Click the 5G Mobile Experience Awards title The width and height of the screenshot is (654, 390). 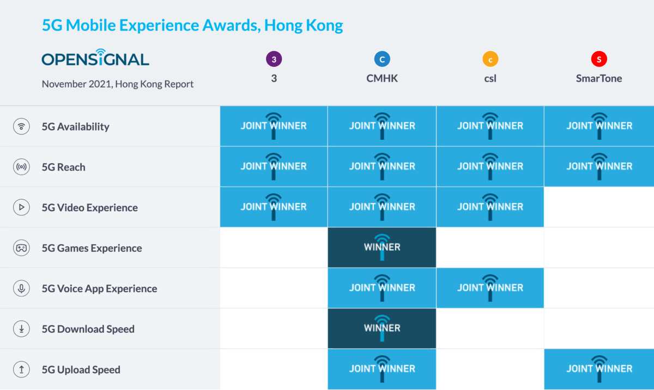pyautogui.click(x=192, y=25)
